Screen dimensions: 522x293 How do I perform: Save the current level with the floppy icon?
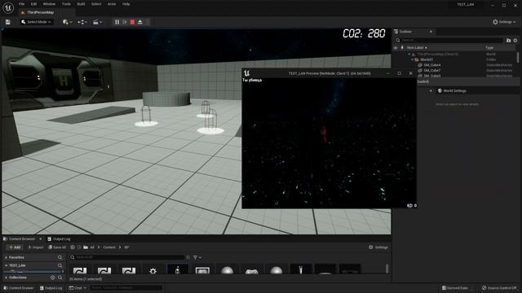[7, 22]
